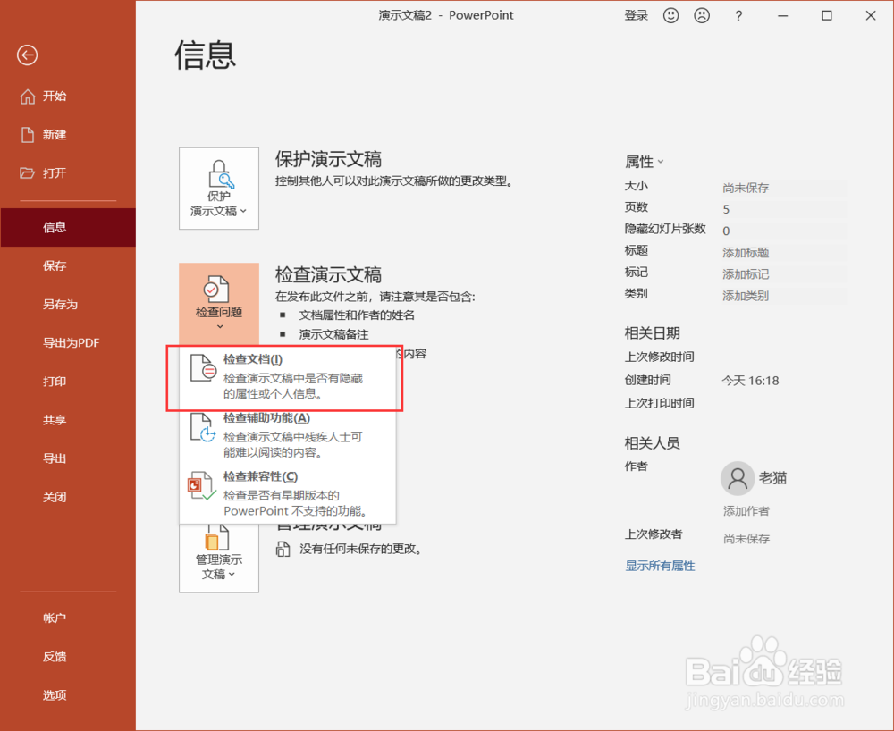Send a smile with the happy face icon
The width and height of the screenshot is (894, 731).
671,15
